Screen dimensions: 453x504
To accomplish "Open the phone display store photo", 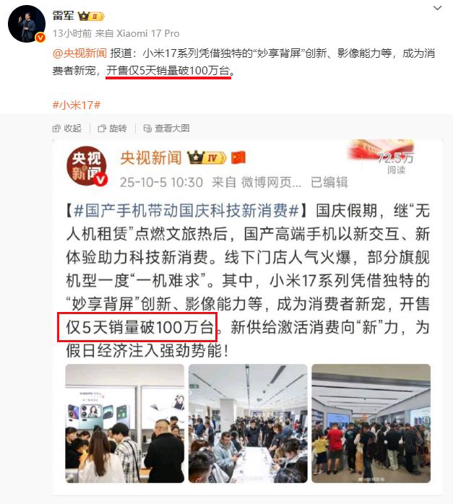I will (125, 423).
